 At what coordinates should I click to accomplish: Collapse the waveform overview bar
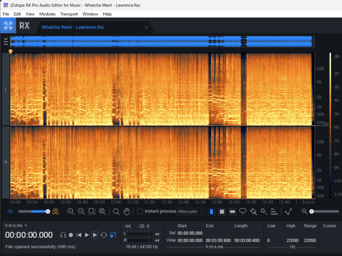click(6, 41)
